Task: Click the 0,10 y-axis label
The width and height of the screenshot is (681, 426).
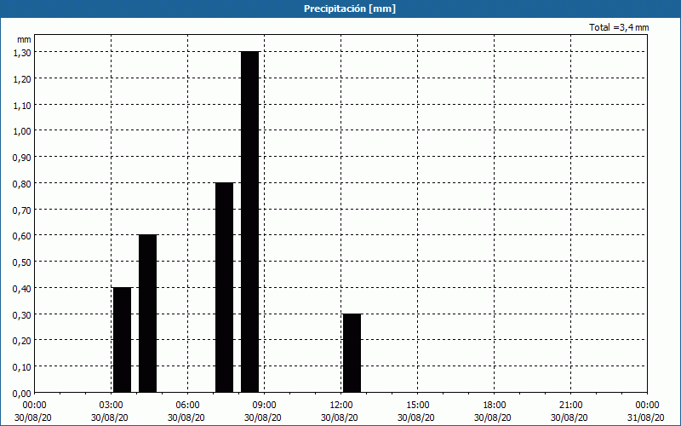Action: click(22, 367)
